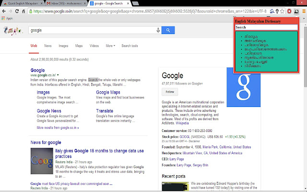This screenshot has width=307, height=192.
Task: Expand the green arrow beside www.google.co.in
Action: [58, 75]
